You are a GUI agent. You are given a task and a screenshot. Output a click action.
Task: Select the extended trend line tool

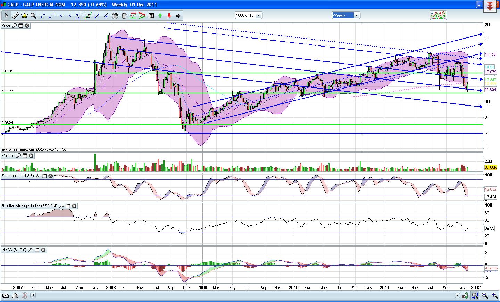point(52,16)
